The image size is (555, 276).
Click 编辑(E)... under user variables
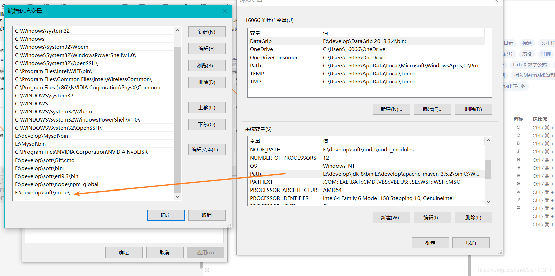[433, 109]
